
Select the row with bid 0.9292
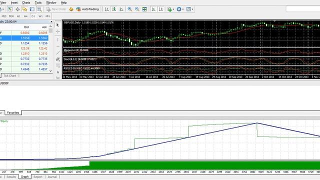pyautogui.click(x=24, y=32)
